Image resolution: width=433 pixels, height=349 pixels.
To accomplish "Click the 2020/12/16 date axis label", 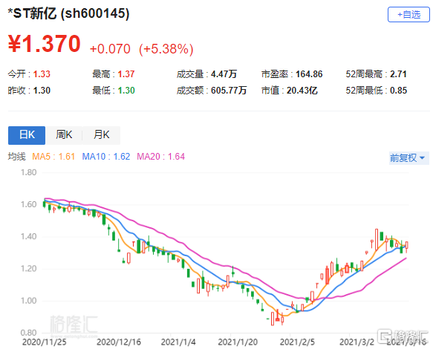I will coord(119,342).
